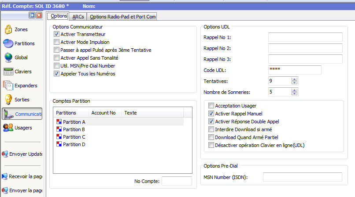This screenshot has height=197, width=355.
Task: Click the Rappel No 1 input field
Action: [x=305, y=37]
